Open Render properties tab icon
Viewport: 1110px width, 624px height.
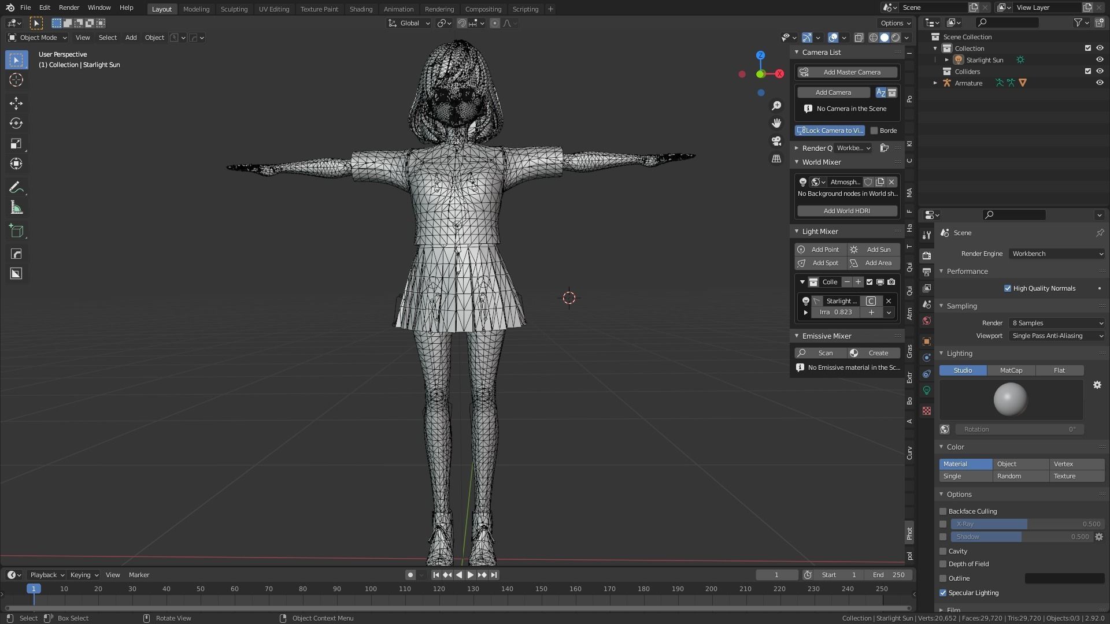(927, 255)
